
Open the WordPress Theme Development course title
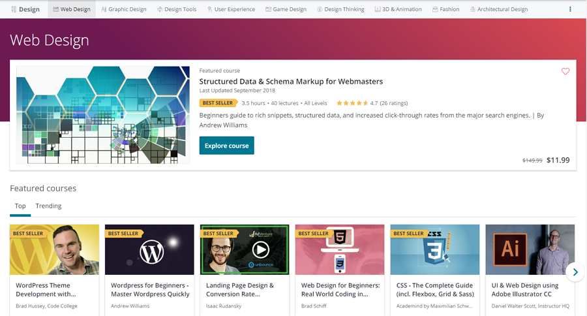(x=46, y=290)
